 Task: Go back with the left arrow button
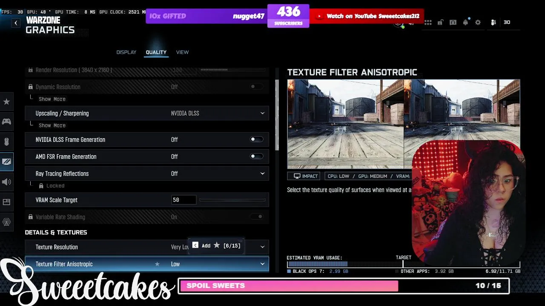(x=16, y=23)
